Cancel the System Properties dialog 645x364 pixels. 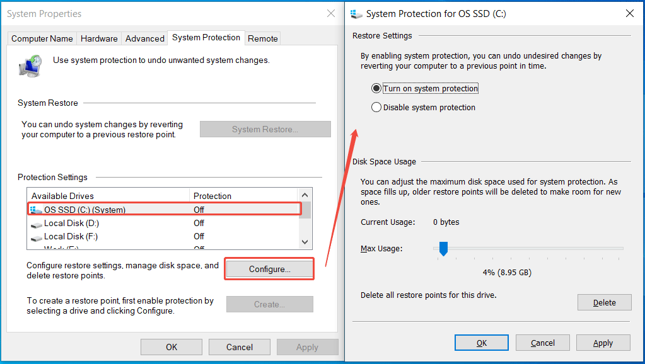(x=239, y=346)
